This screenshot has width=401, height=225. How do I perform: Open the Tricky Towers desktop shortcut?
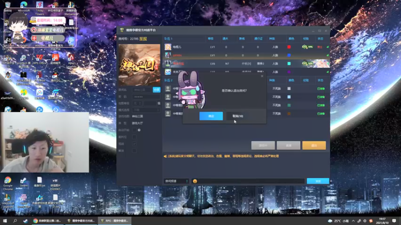coord(40,7)
